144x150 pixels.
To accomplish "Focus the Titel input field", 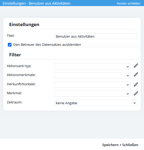I will pos(96,36).
